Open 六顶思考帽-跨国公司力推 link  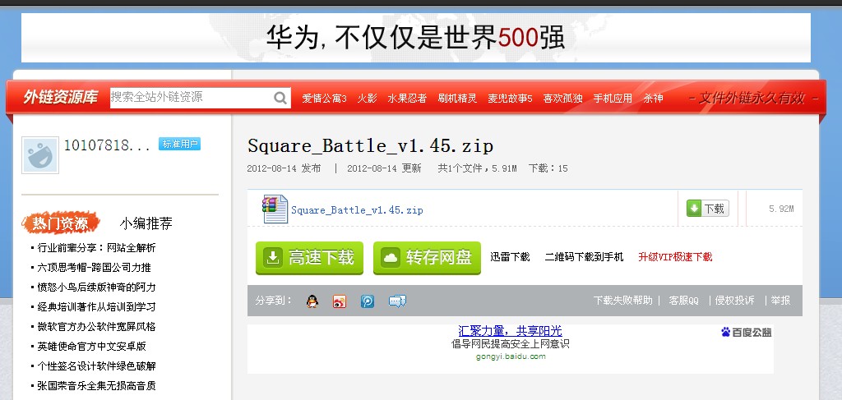94,268
